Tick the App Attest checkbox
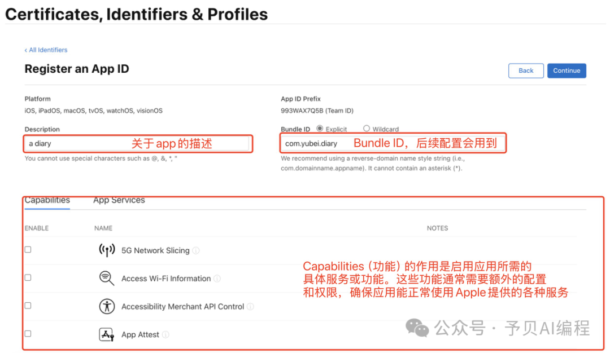610x353 pixels. click(28, 334)
